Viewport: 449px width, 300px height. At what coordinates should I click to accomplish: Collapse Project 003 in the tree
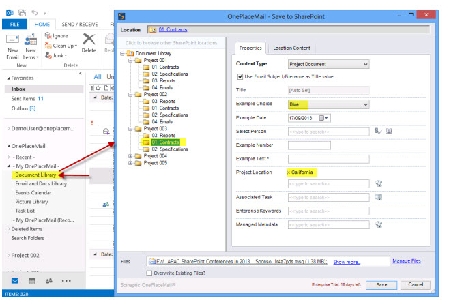pos(130,129)
